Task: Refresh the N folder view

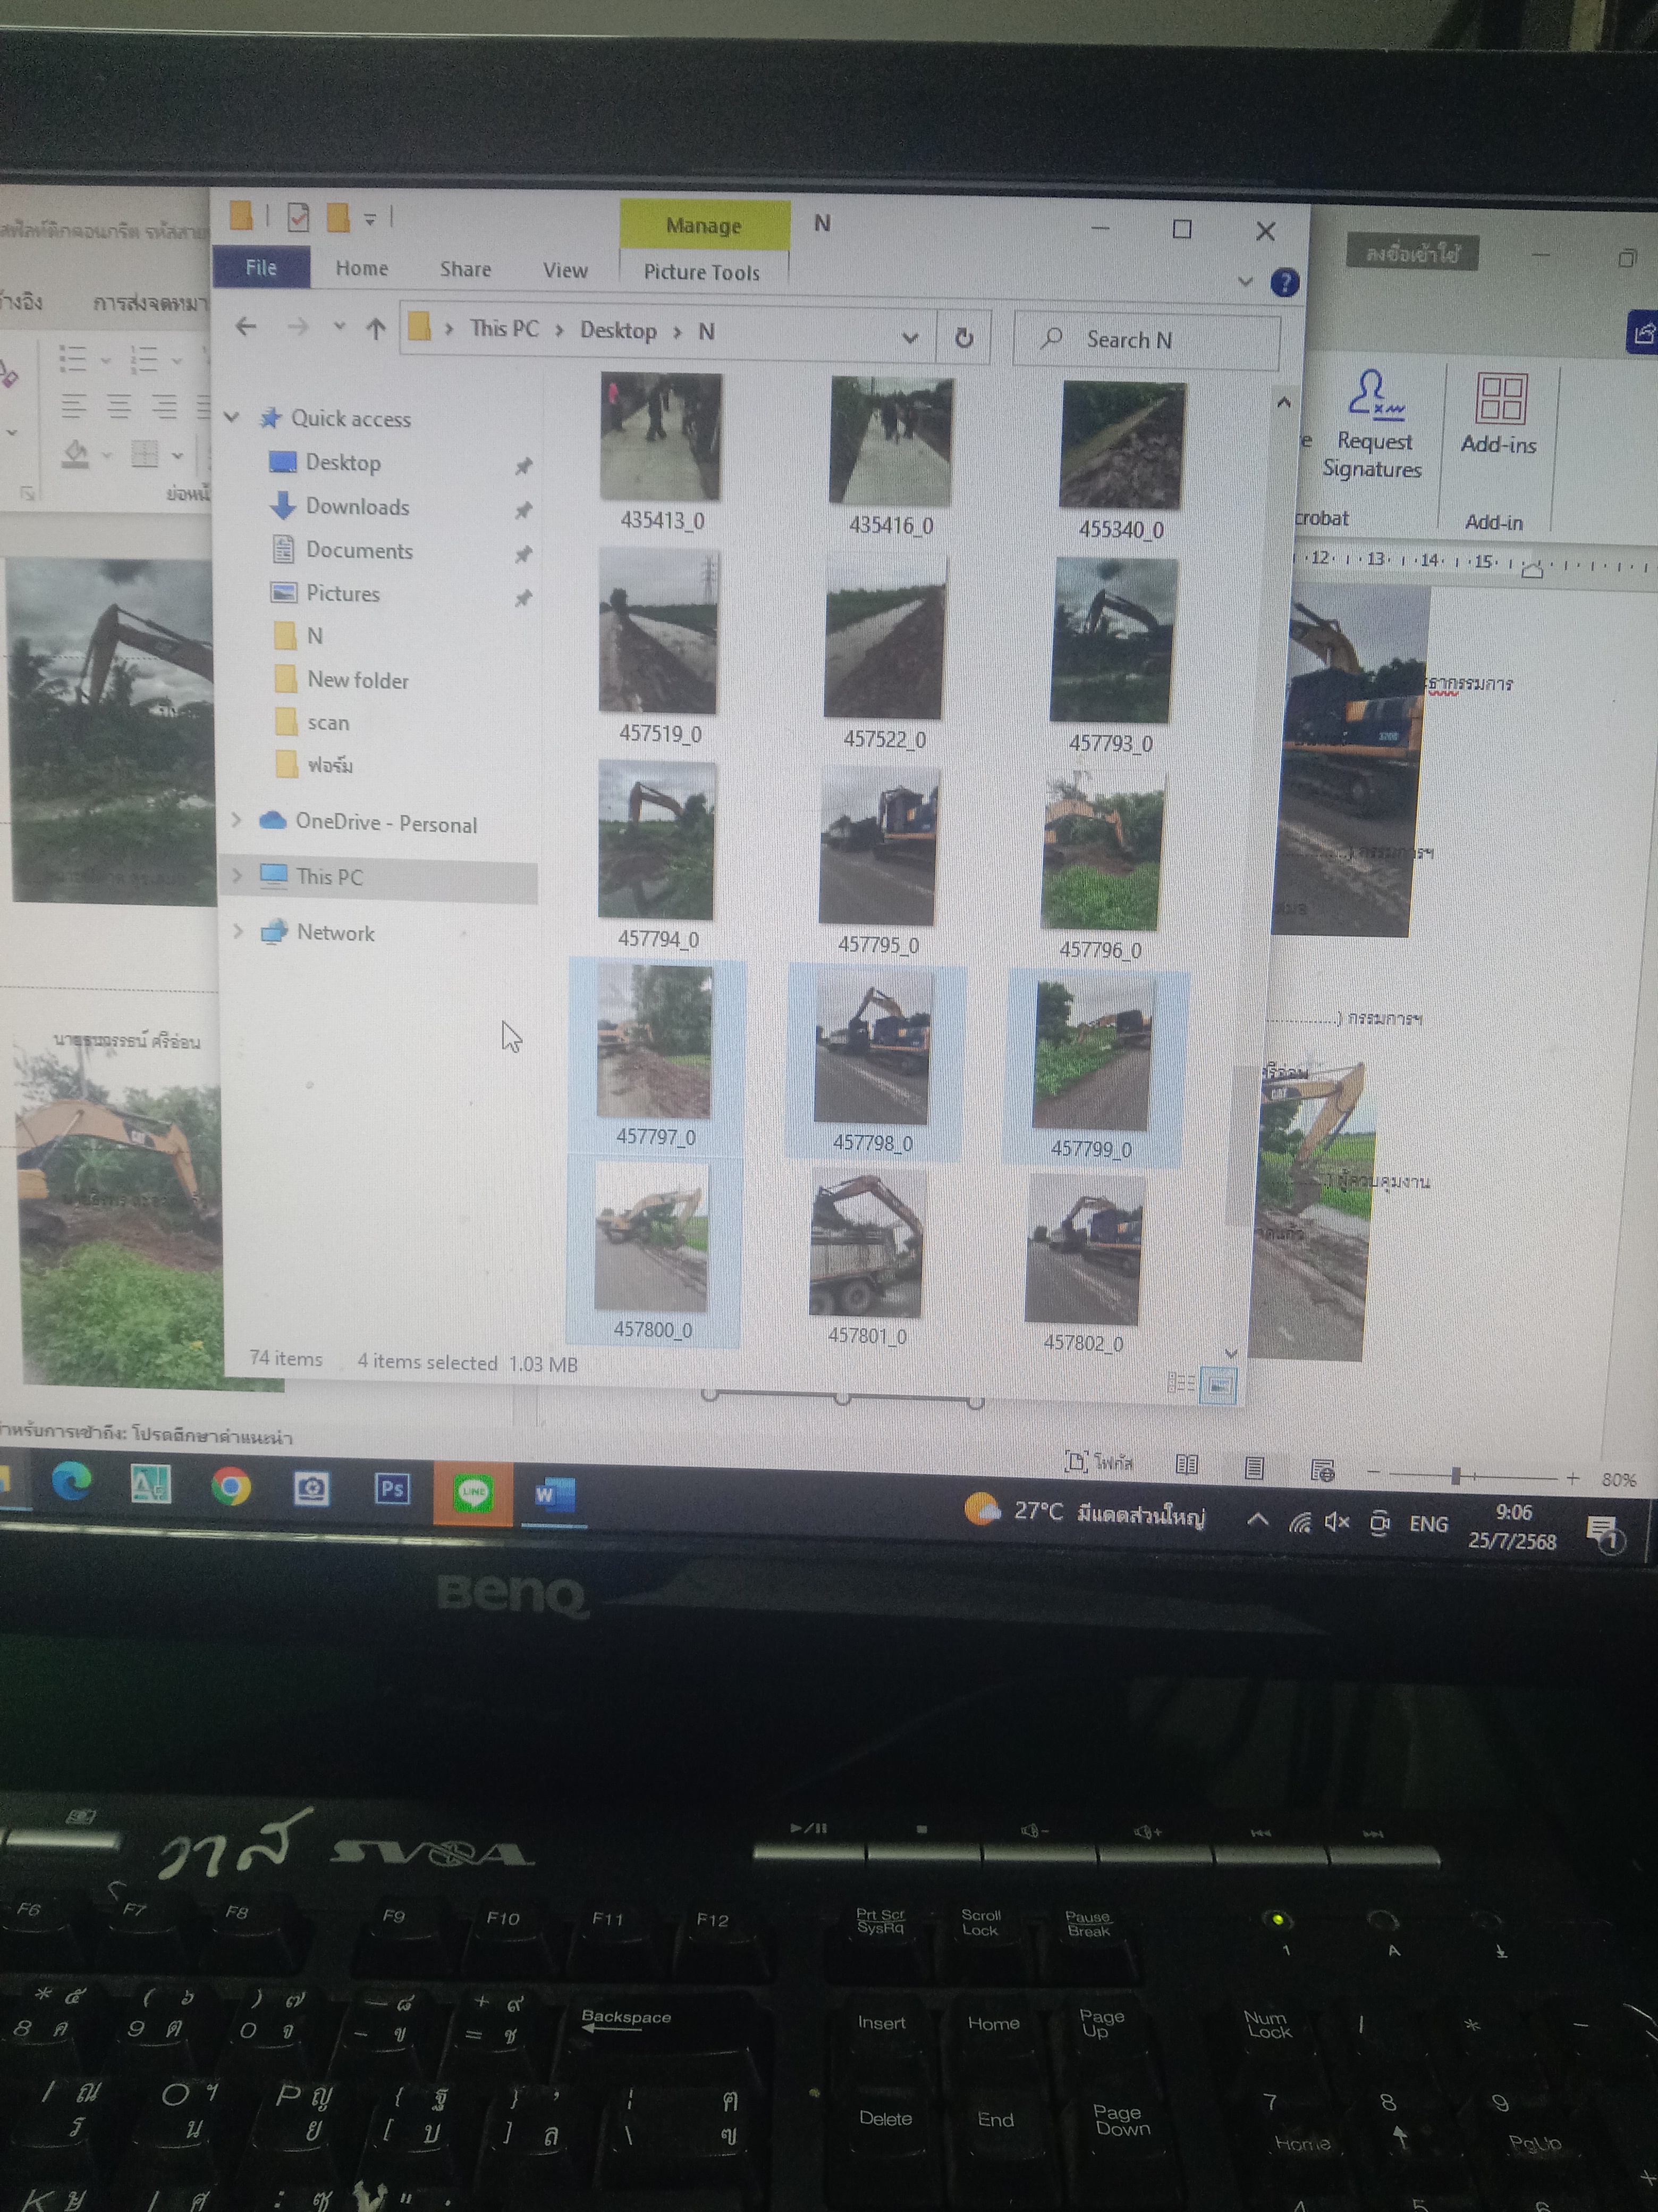Action: (963, 338)
